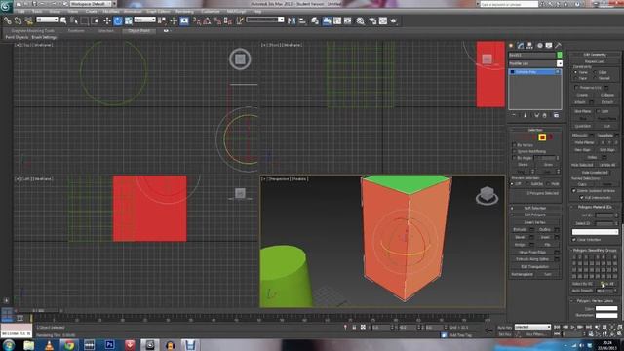Select the Face constraint radio button
This screenshot has height=351, width=624.
tap(575, 78)
